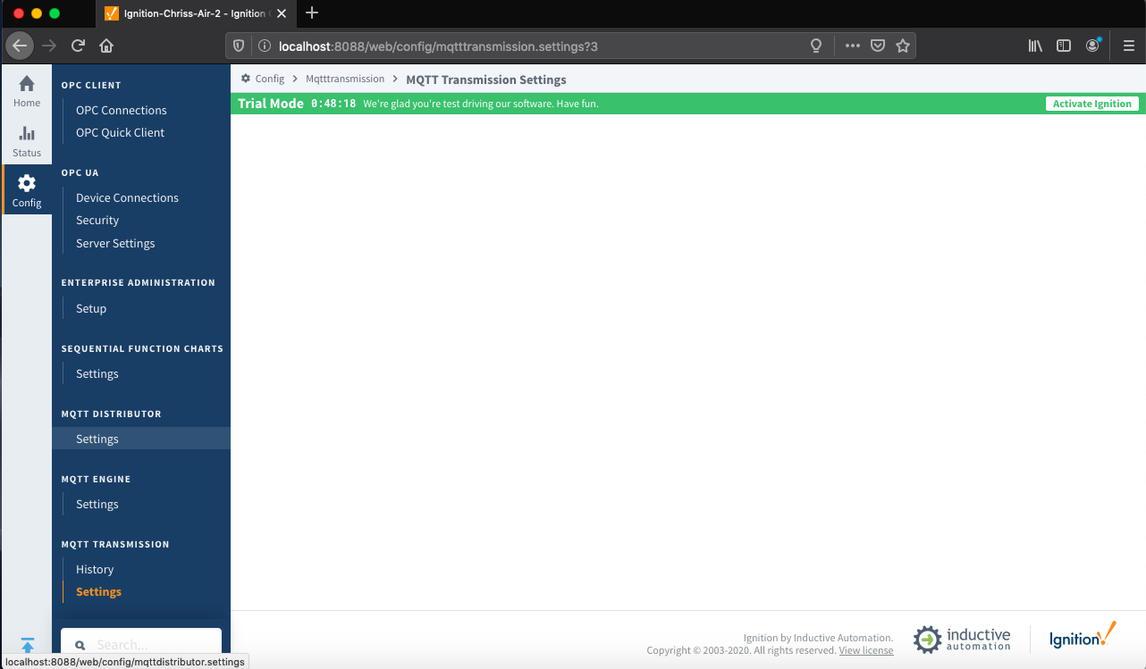Click the Config breadcrumb link
Image resolution: width=1146 pixels, height=669 pixels.
point(269,79)
